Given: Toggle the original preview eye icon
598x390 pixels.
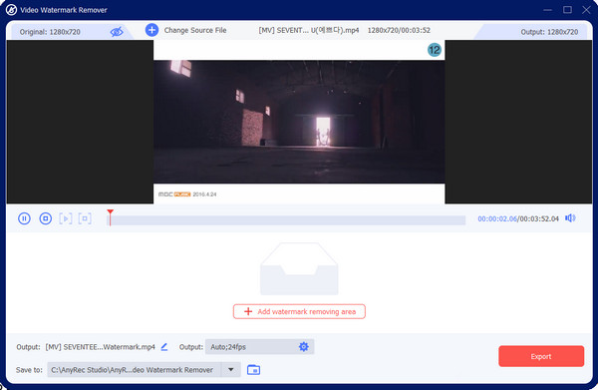Looking at the screenshot, I should pos(117,32).
